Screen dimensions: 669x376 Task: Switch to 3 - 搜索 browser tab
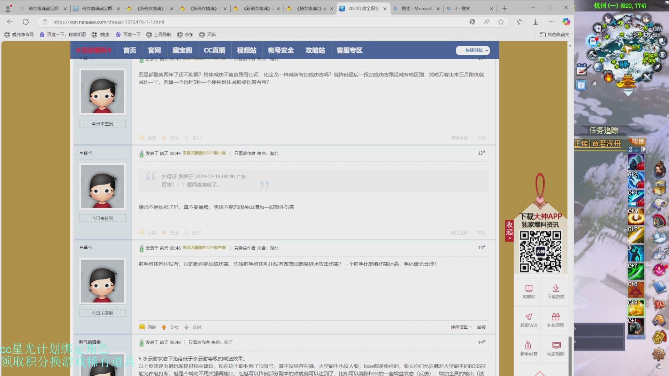click(470, 8)
